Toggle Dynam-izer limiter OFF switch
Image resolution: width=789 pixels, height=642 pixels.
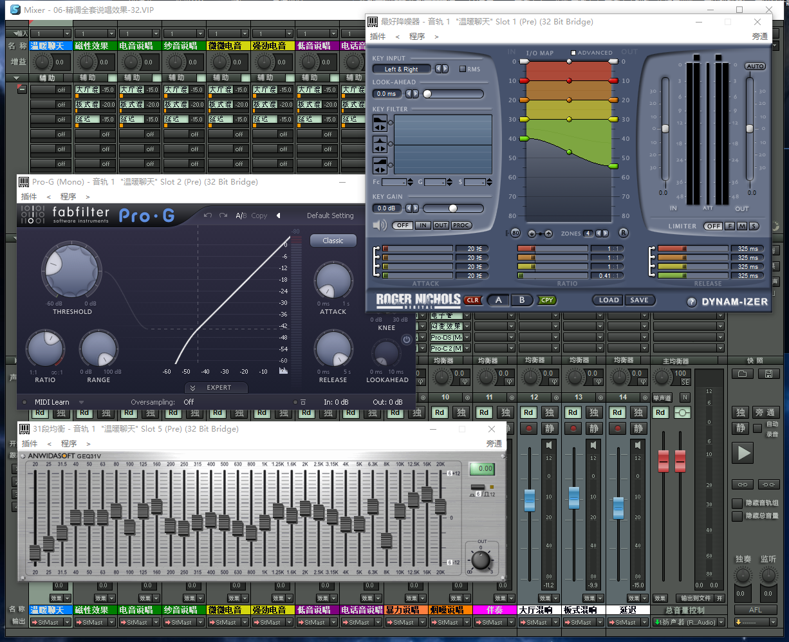pos(714,226)
